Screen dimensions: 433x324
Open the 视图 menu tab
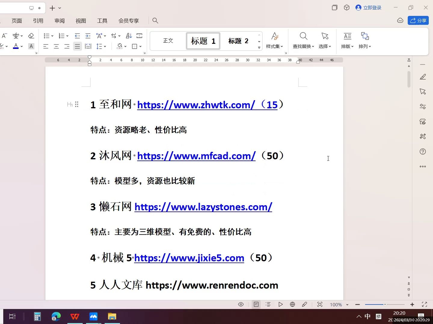(x=81, y=21)
